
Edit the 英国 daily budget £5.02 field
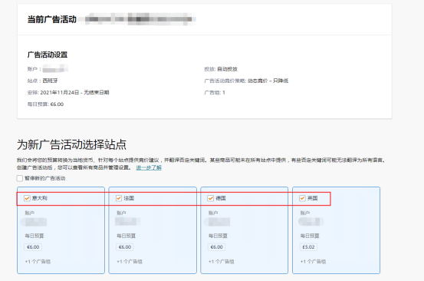(308, 247)
